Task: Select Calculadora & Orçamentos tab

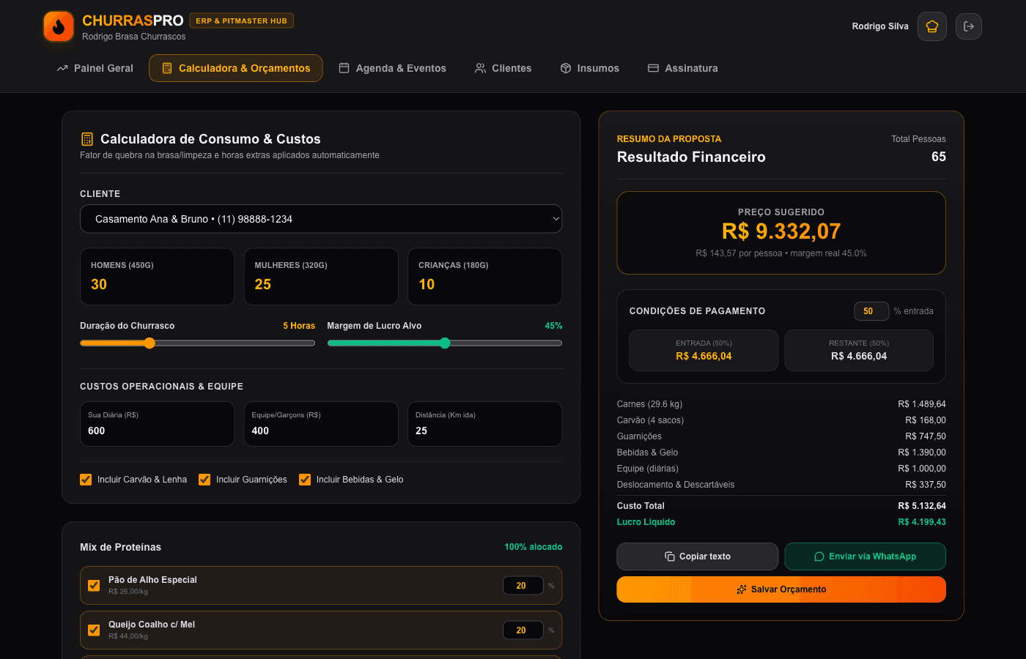Action: 236,68
